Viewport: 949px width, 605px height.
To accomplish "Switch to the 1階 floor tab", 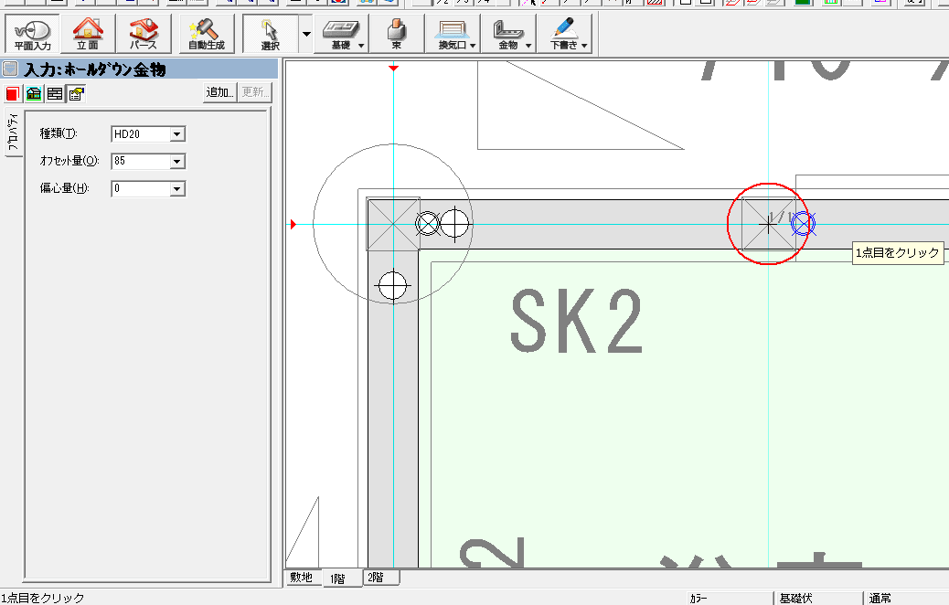I will click(337, 578).
